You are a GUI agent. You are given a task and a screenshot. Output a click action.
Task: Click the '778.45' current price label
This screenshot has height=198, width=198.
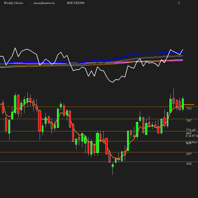pyautogui.click(x=190, y=130)
